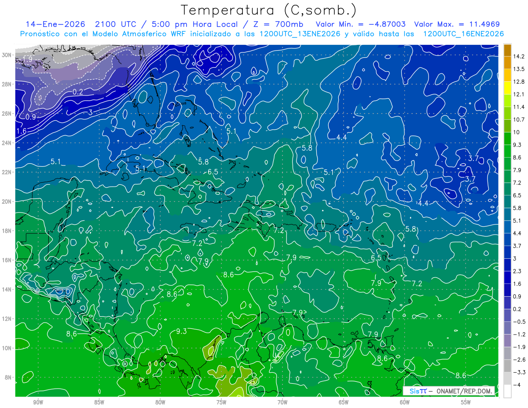Click the '20N' latitude axis label
This screenshot has height=408, width=528.
[7, 201]
